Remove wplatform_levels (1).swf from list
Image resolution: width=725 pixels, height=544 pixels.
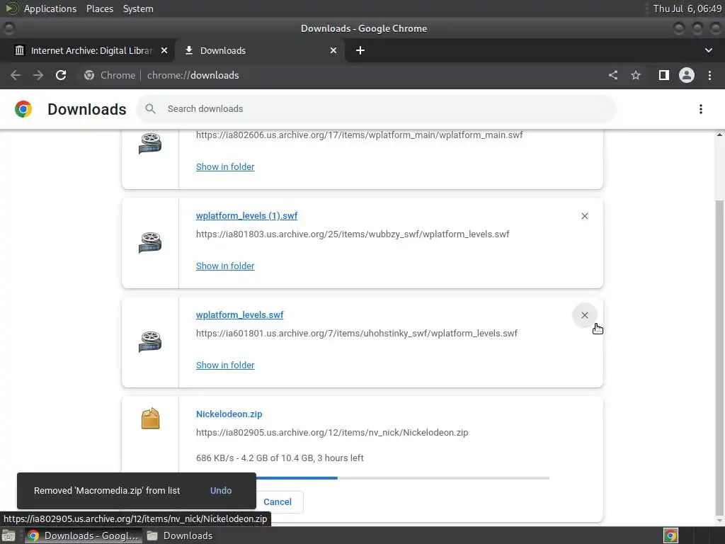(584, 216)
